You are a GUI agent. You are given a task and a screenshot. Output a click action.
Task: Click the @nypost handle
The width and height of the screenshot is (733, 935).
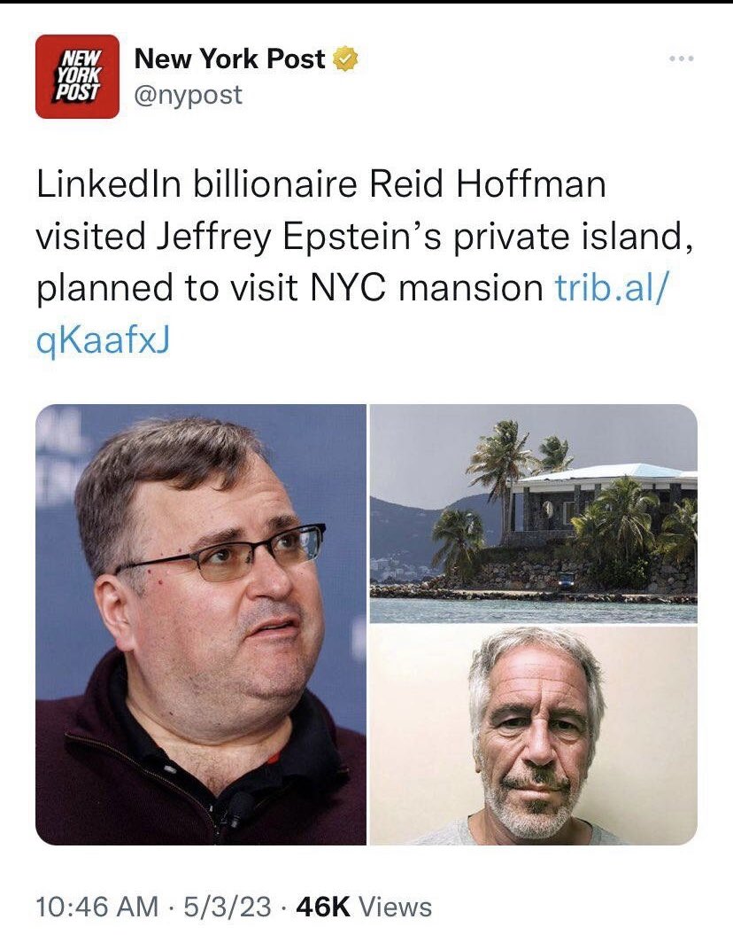coord(188,95)
